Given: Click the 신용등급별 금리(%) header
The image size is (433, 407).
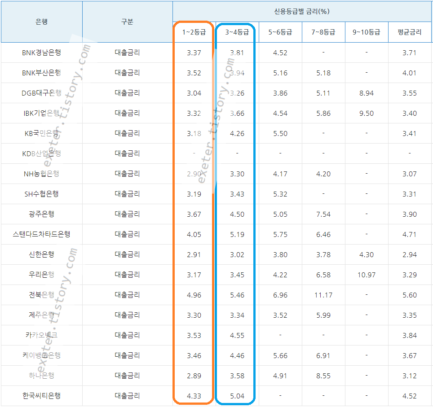Looking at the screenshot, I should point(302,11).
